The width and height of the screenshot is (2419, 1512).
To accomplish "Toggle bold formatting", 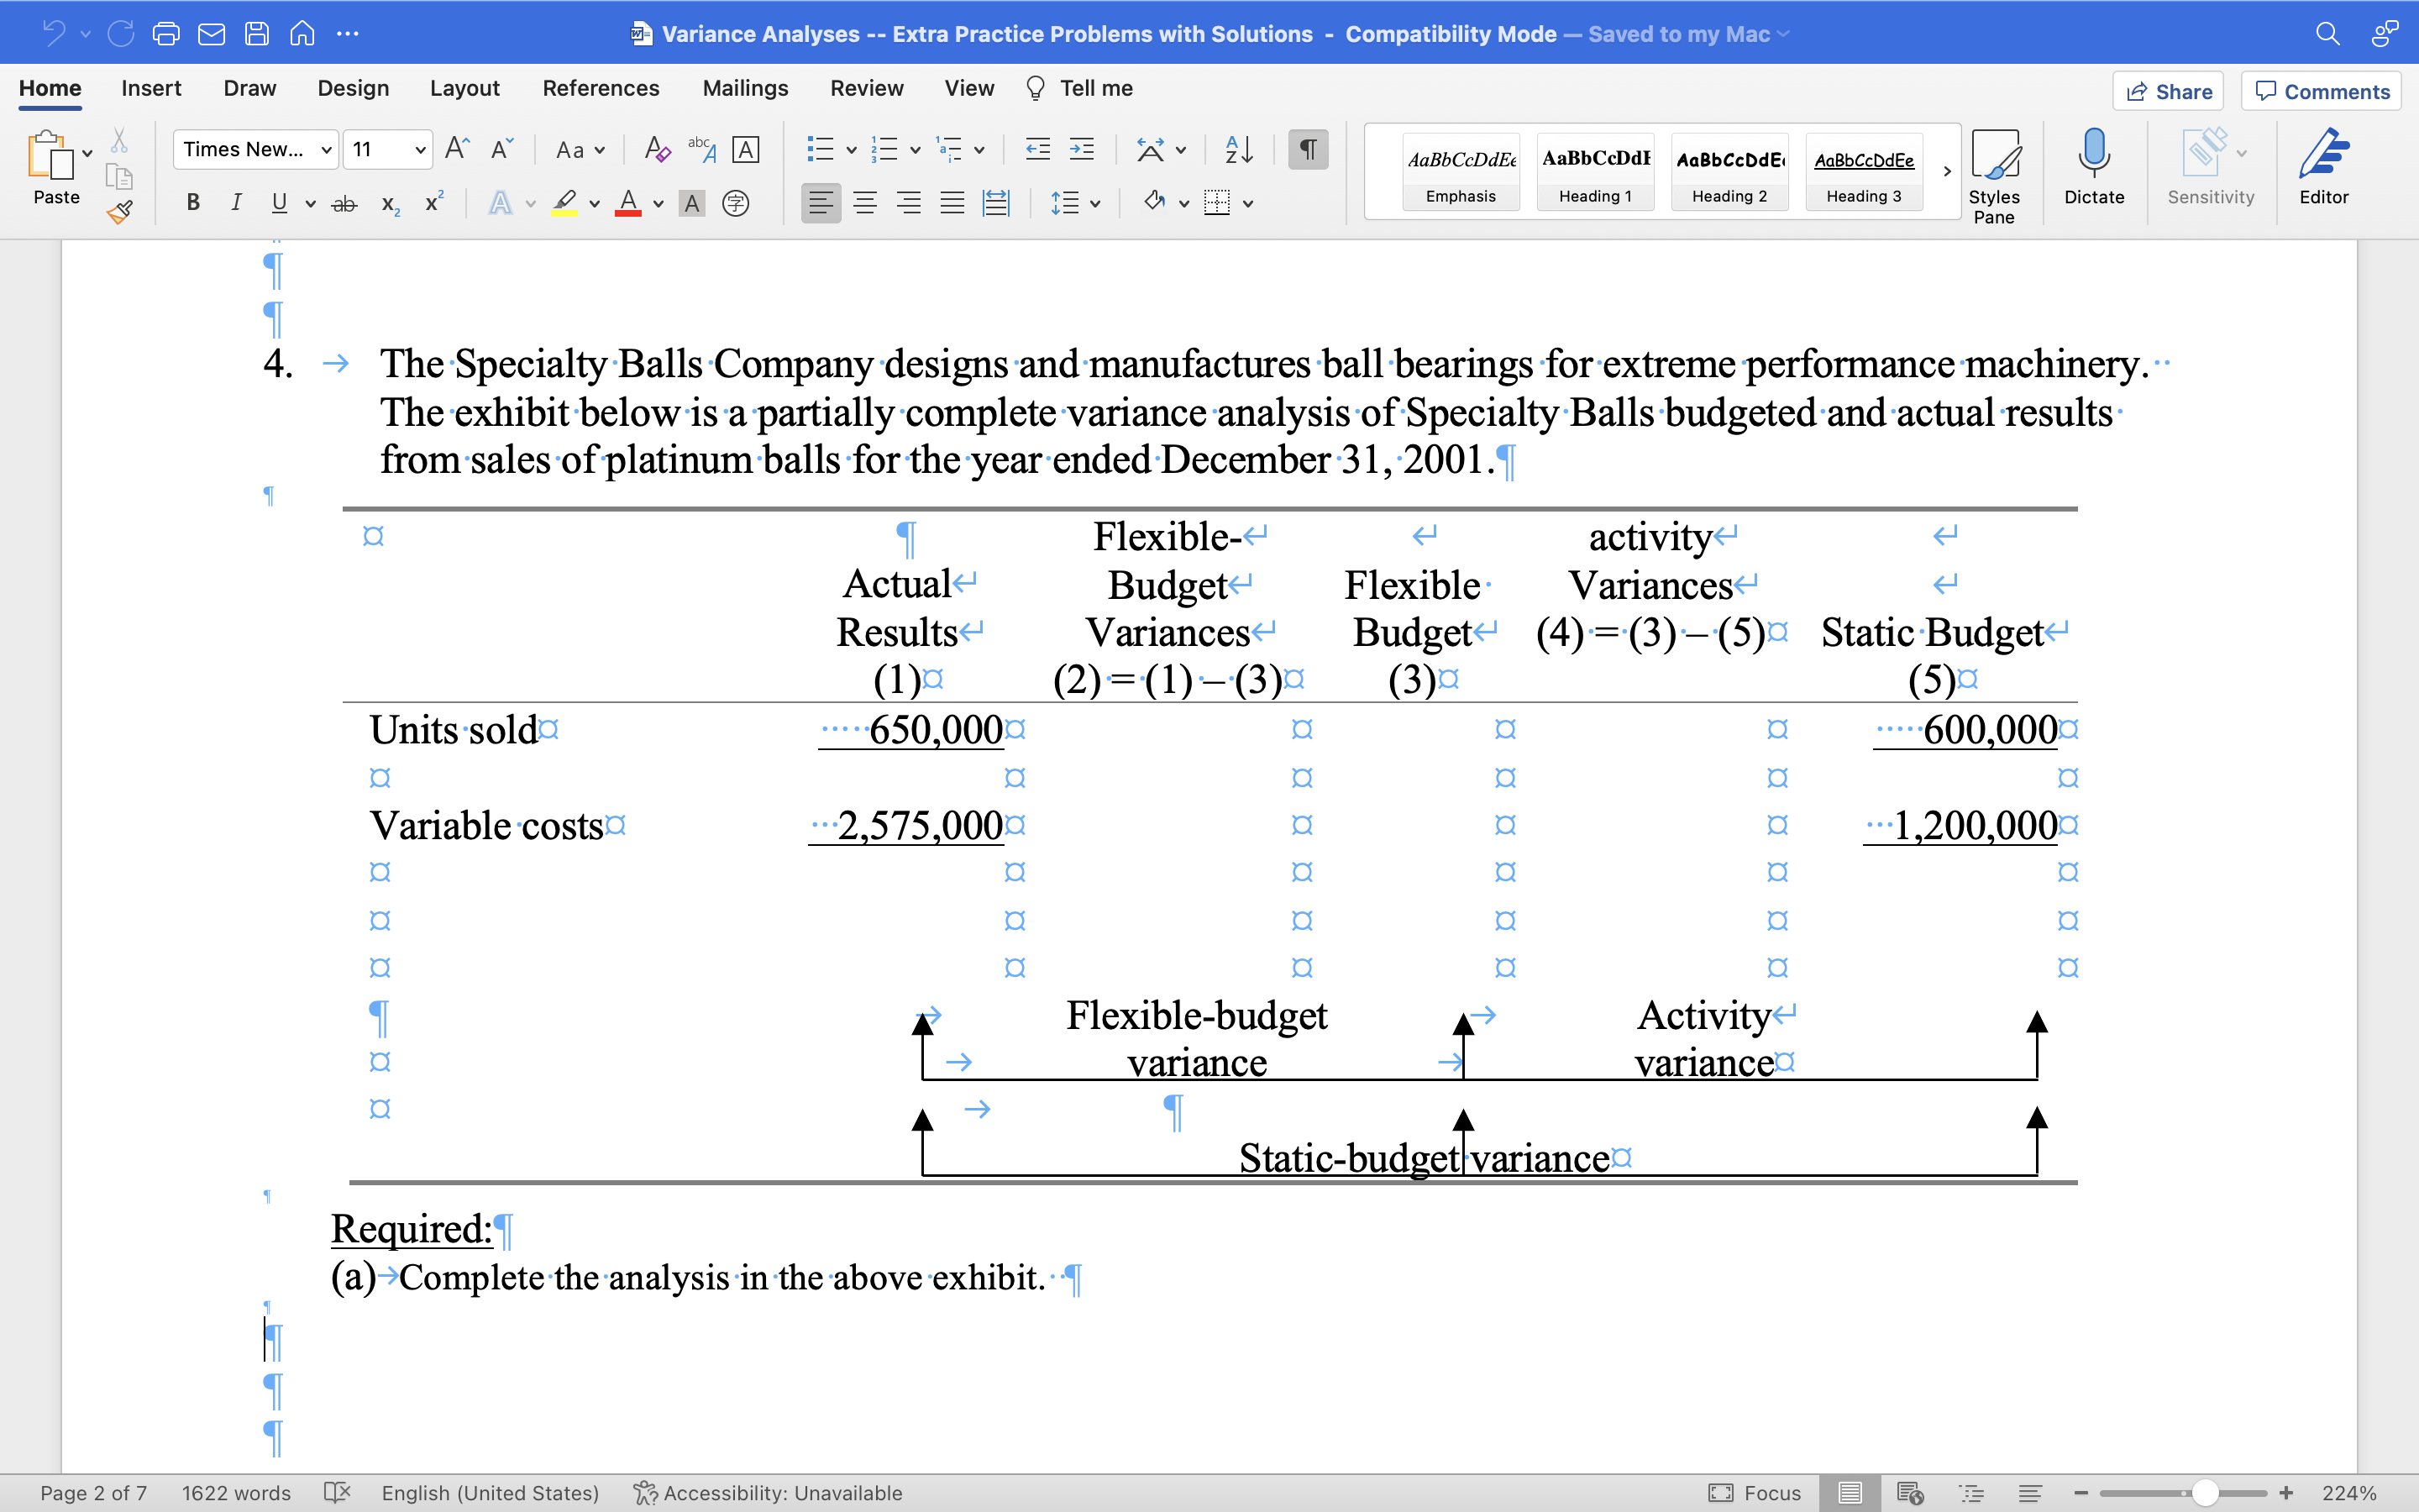I will [192, 202].
